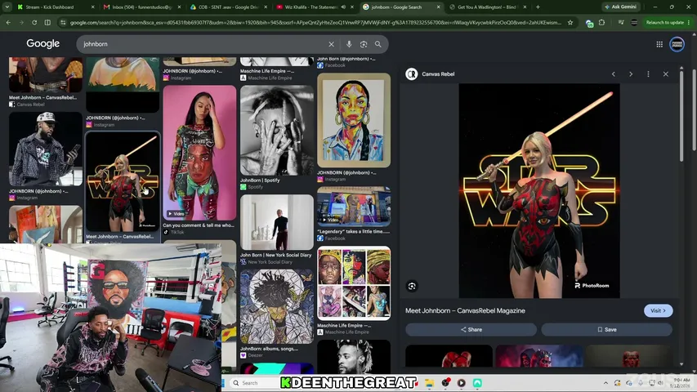
Task: View previous image in Canvas Rebel preview
Action: point(614,74)
